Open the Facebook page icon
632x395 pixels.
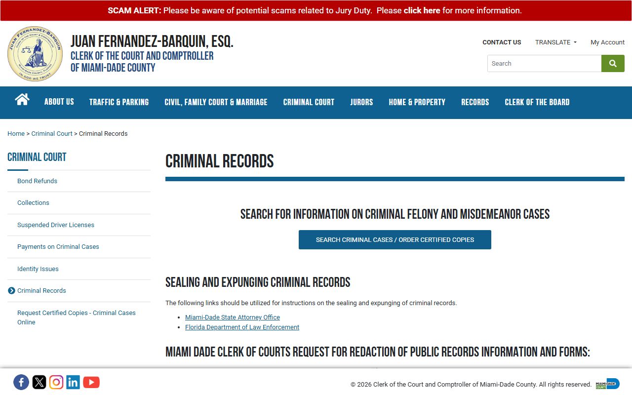coord(21,382)
